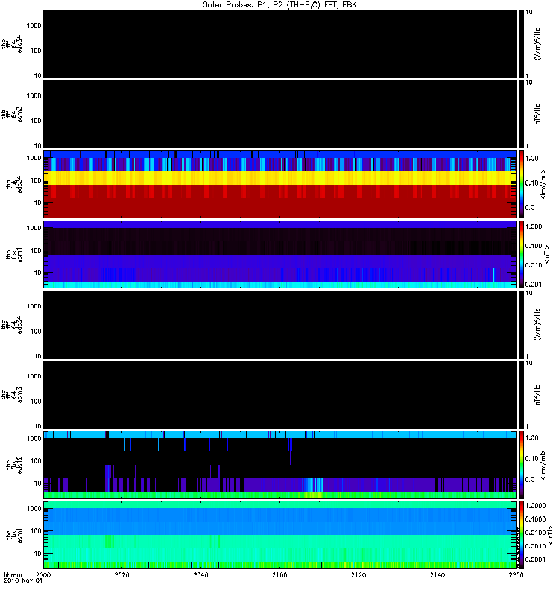The height and width of the screenshot is (596, 559).
Task: Click the '0.0001' color scale value of thc fbk scm1
Action: 536,559
